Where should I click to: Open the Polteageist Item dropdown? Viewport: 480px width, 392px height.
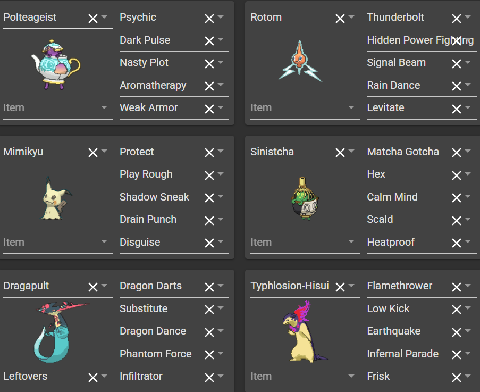point(58,108)
